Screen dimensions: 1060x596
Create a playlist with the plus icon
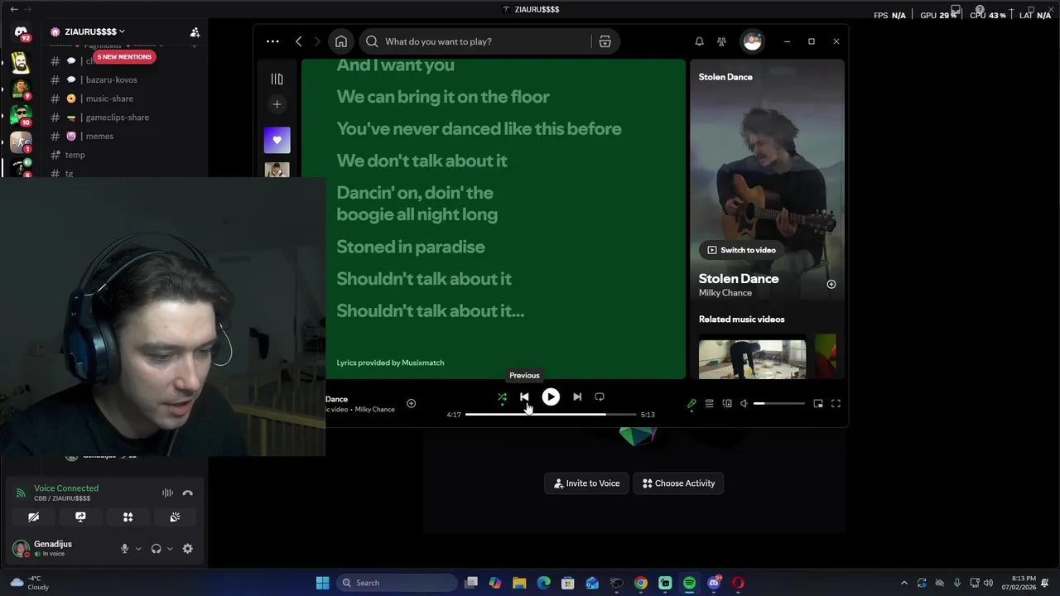pyautogui.click(x=277, y=104)
